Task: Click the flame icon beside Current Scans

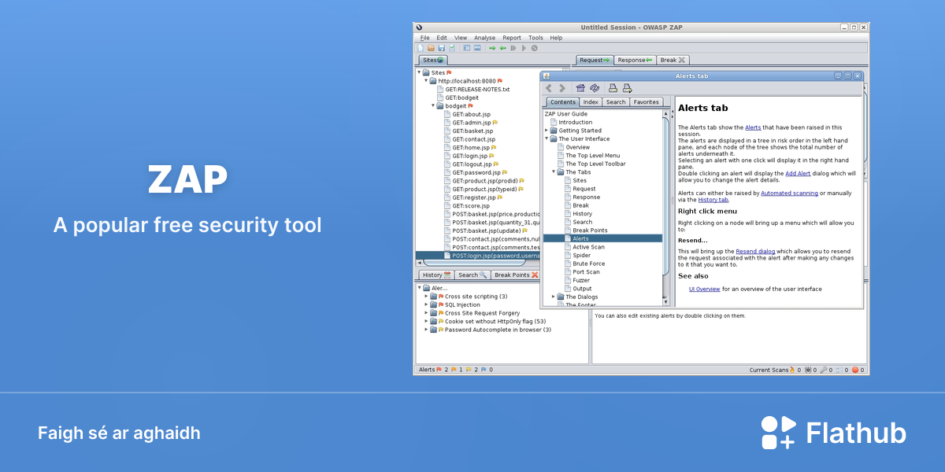Action: pyautogui.click(x=793, y=370)
